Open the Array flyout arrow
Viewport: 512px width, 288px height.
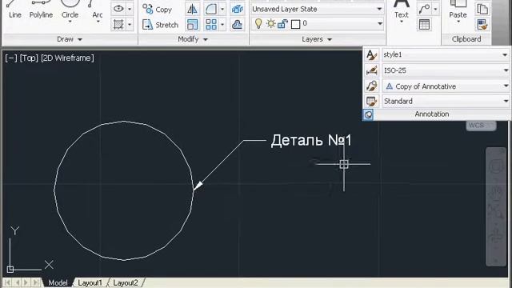tap(222, 25)
